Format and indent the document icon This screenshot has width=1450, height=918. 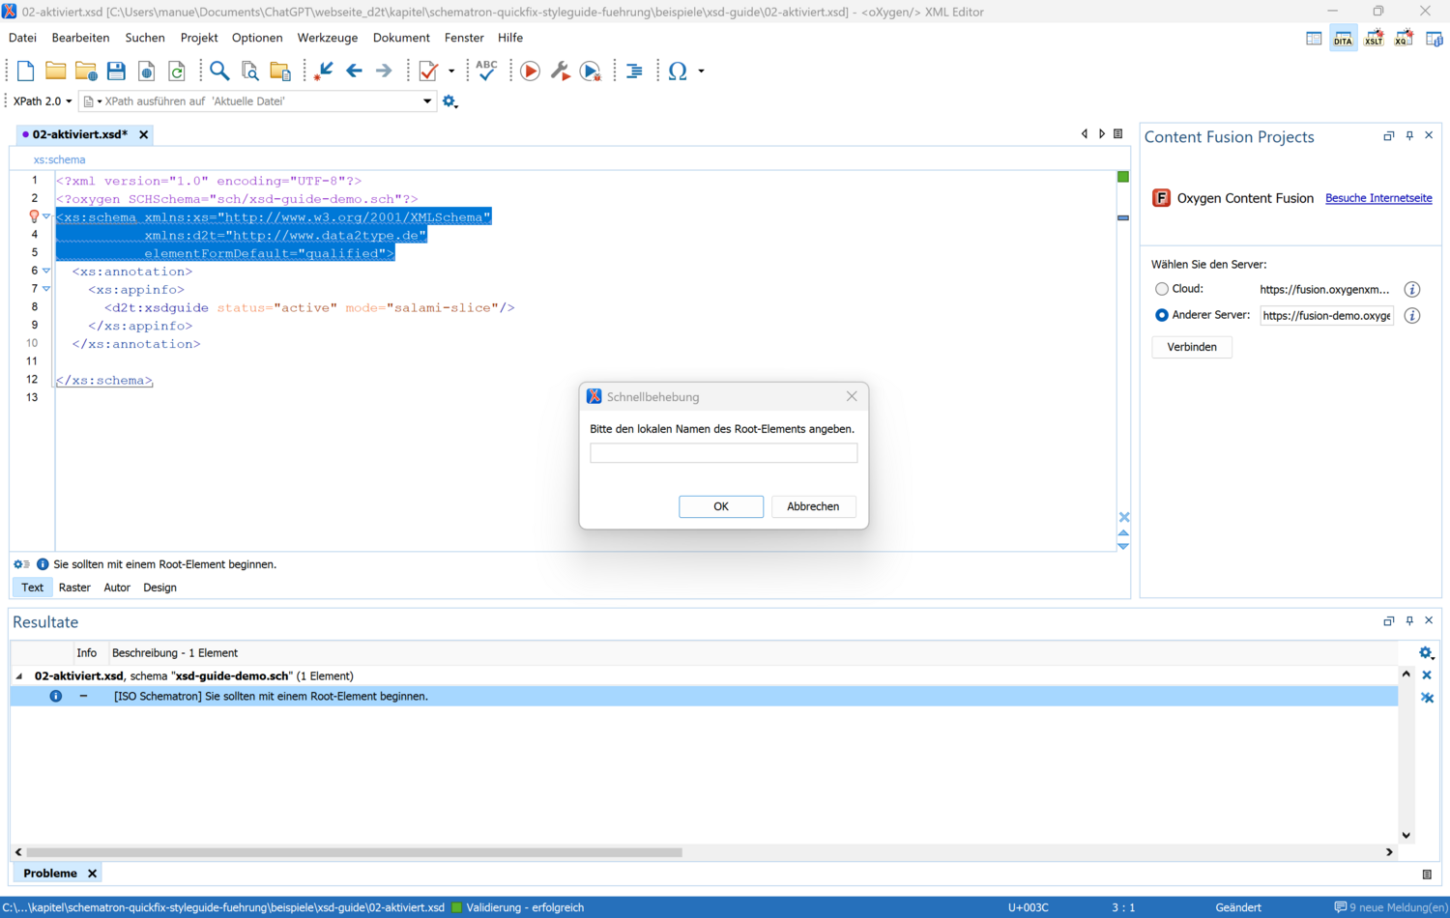[x=634, y=71]
